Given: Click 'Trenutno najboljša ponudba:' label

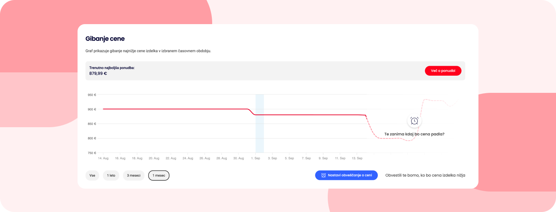Looking at the screenshot, I should pyautogui.click(x=112, y=68).
